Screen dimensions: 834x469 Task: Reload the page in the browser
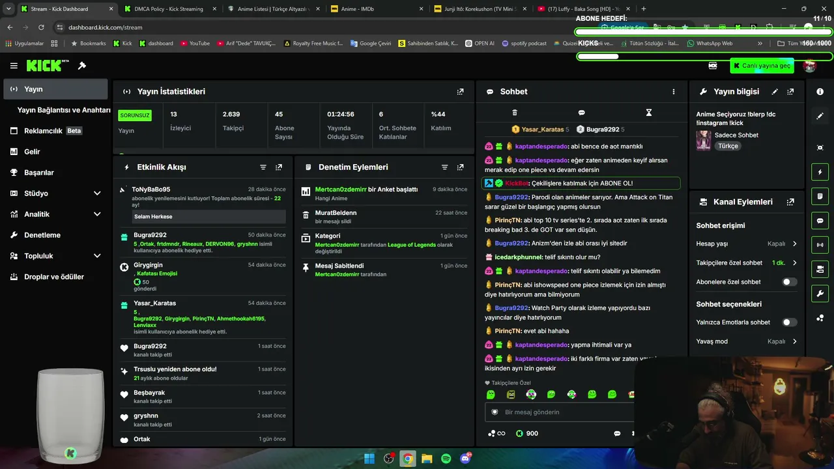[41, 27]
